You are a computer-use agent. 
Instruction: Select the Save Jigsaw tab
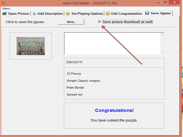[x=158, y=13]
